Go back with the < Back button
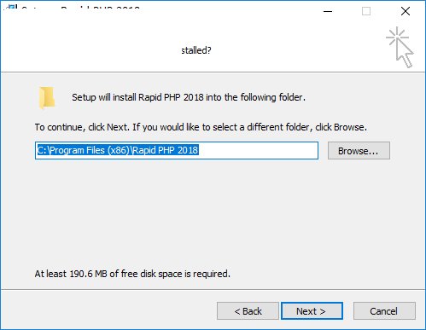The image size is (426, 330). (x=248, y=311)
